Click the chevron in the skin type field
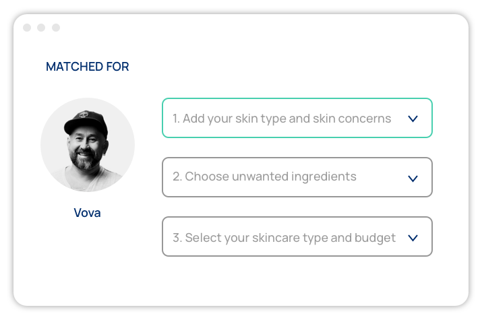 413,119
